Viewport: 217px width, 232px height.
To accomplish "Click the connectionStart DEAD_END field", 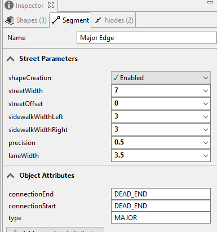I will [x=161, y=206].
